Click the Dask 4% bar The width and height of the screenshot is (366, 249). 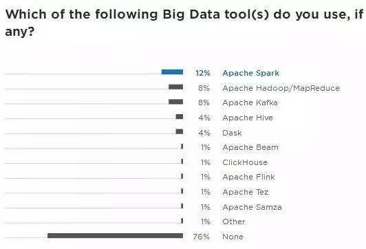(x=180, y=131)
